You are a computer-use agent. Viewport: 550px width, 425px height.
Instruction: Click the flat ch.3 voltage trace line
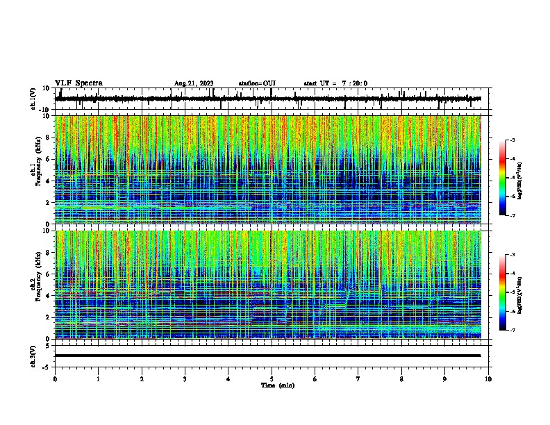click(x=268, y=356)
